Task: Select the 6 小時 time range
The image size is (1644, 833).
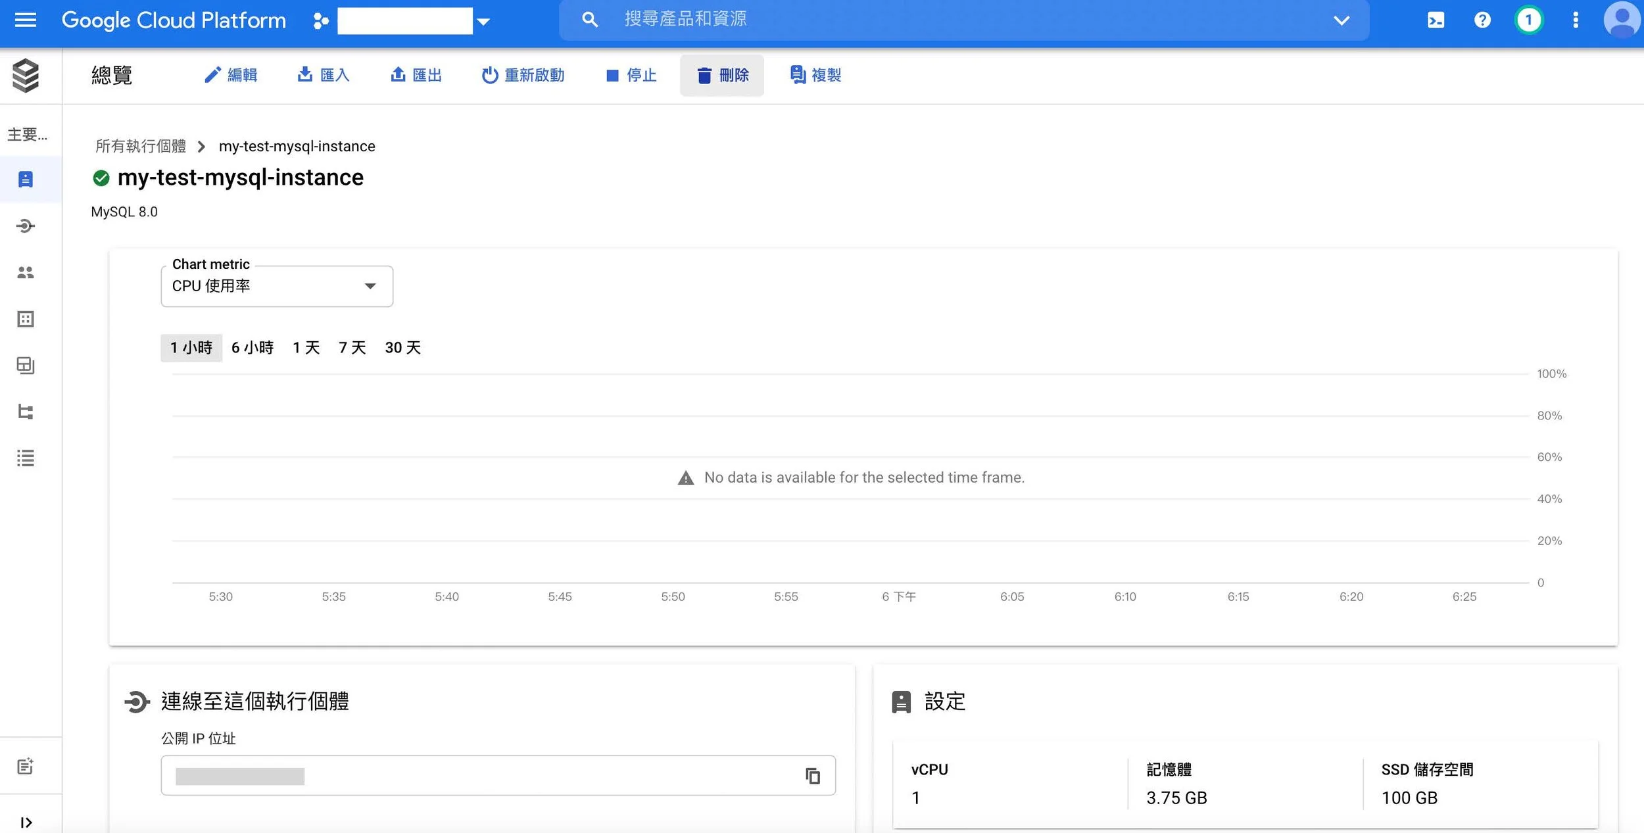Action: [252, 348]
